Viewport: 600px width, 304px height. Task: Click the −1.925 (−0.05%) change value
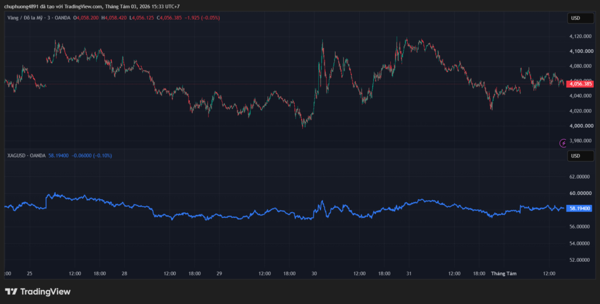[x=202, y=18]
